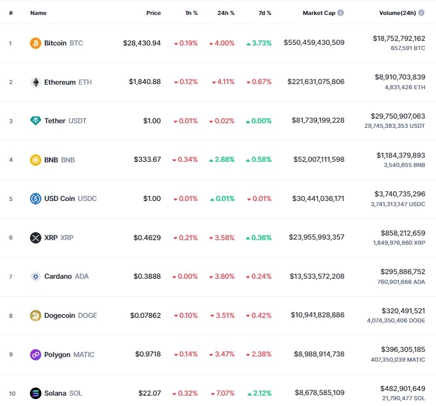This screenshot has height=406, width=436.
Task: Click the Bitcoin orange logo icon
Action: pyautogui.click(x=36, y=43)
